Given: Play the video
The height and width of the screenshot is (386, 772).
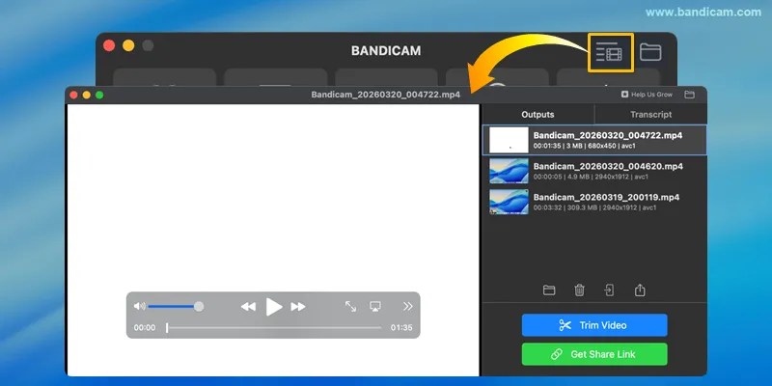Looking at the screenshot, I should tap(274, 307).
